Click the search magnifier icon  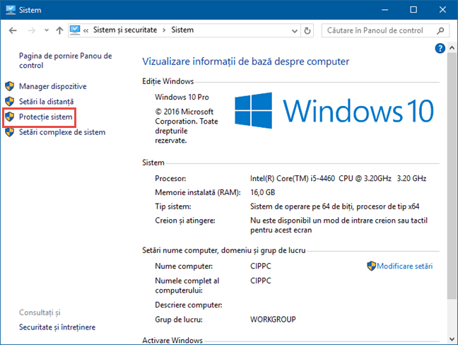pos(441,31)
